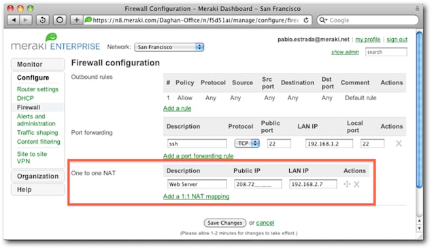Select Firewall in the Configure menu
Screen dimensions: 434x248
click(x=29, y=107)
